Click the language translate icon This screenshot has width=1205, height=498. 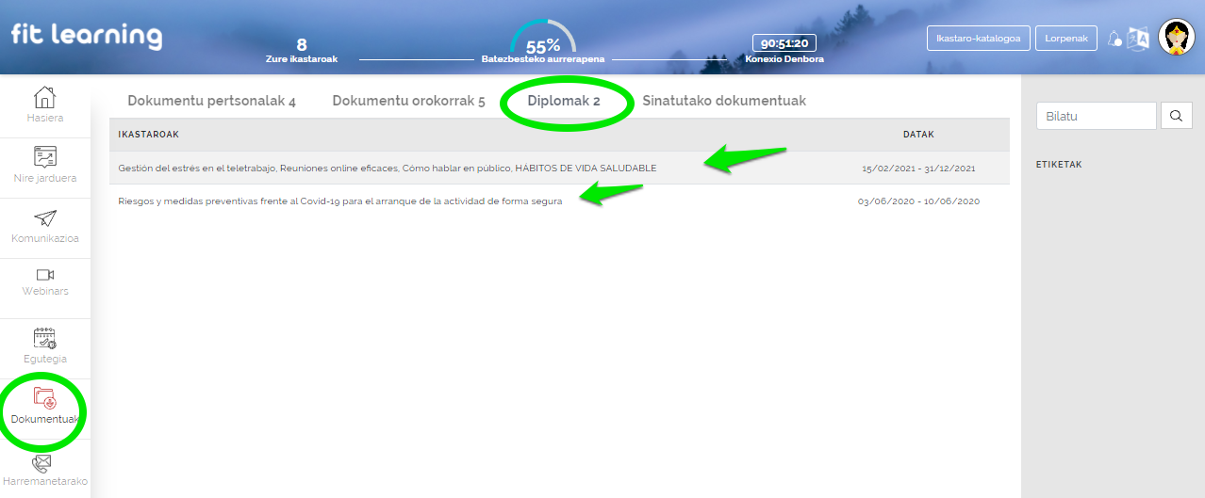coord(1139,39)
